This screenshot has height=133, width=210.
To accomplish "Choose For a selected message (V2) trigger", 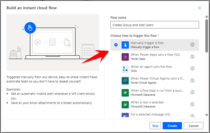I will (x=150, y=114).
